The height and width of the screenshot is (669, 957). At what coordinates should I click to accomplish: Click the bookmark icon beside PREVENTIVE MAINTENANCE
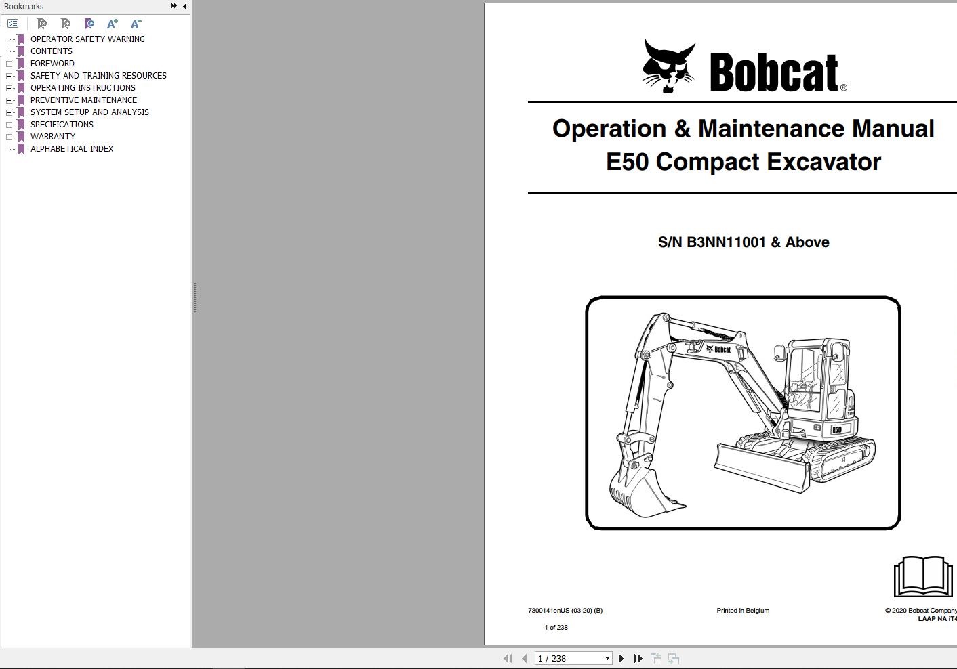(x=21, y=100)
